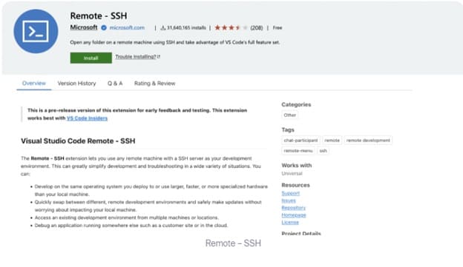The width and height of the screenshot is (463, 267).
Task: Open the VS Code Insiders link
Action: tap(87, 118)
